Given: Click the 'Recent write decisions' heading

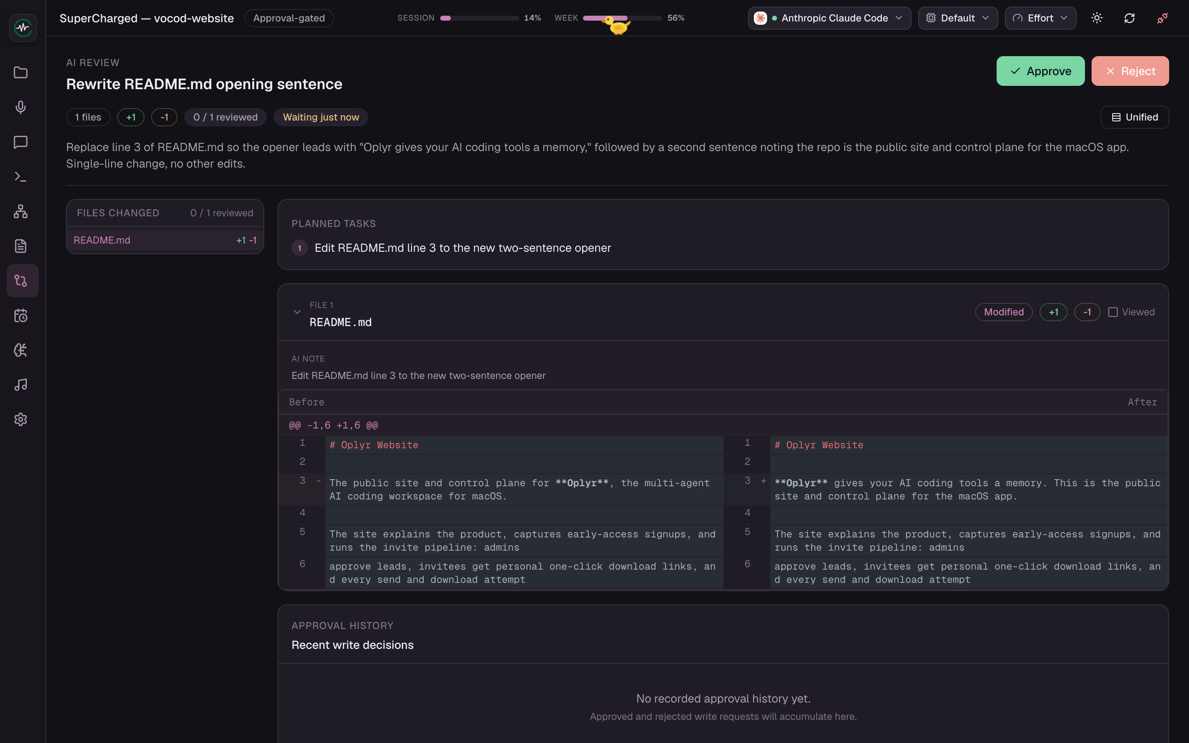Looking at the screenshot, I should tap(352, 645).
